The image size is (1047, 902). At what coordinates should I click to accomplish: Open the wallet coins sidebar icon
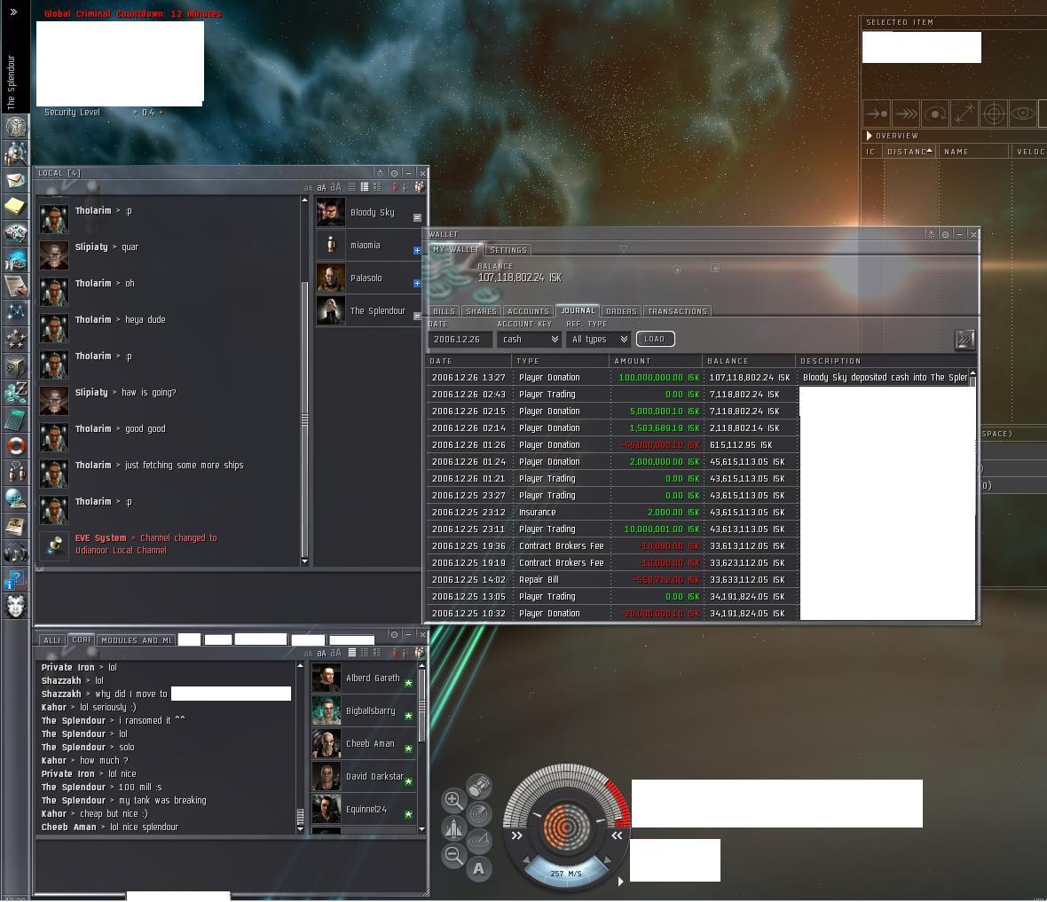15,393
